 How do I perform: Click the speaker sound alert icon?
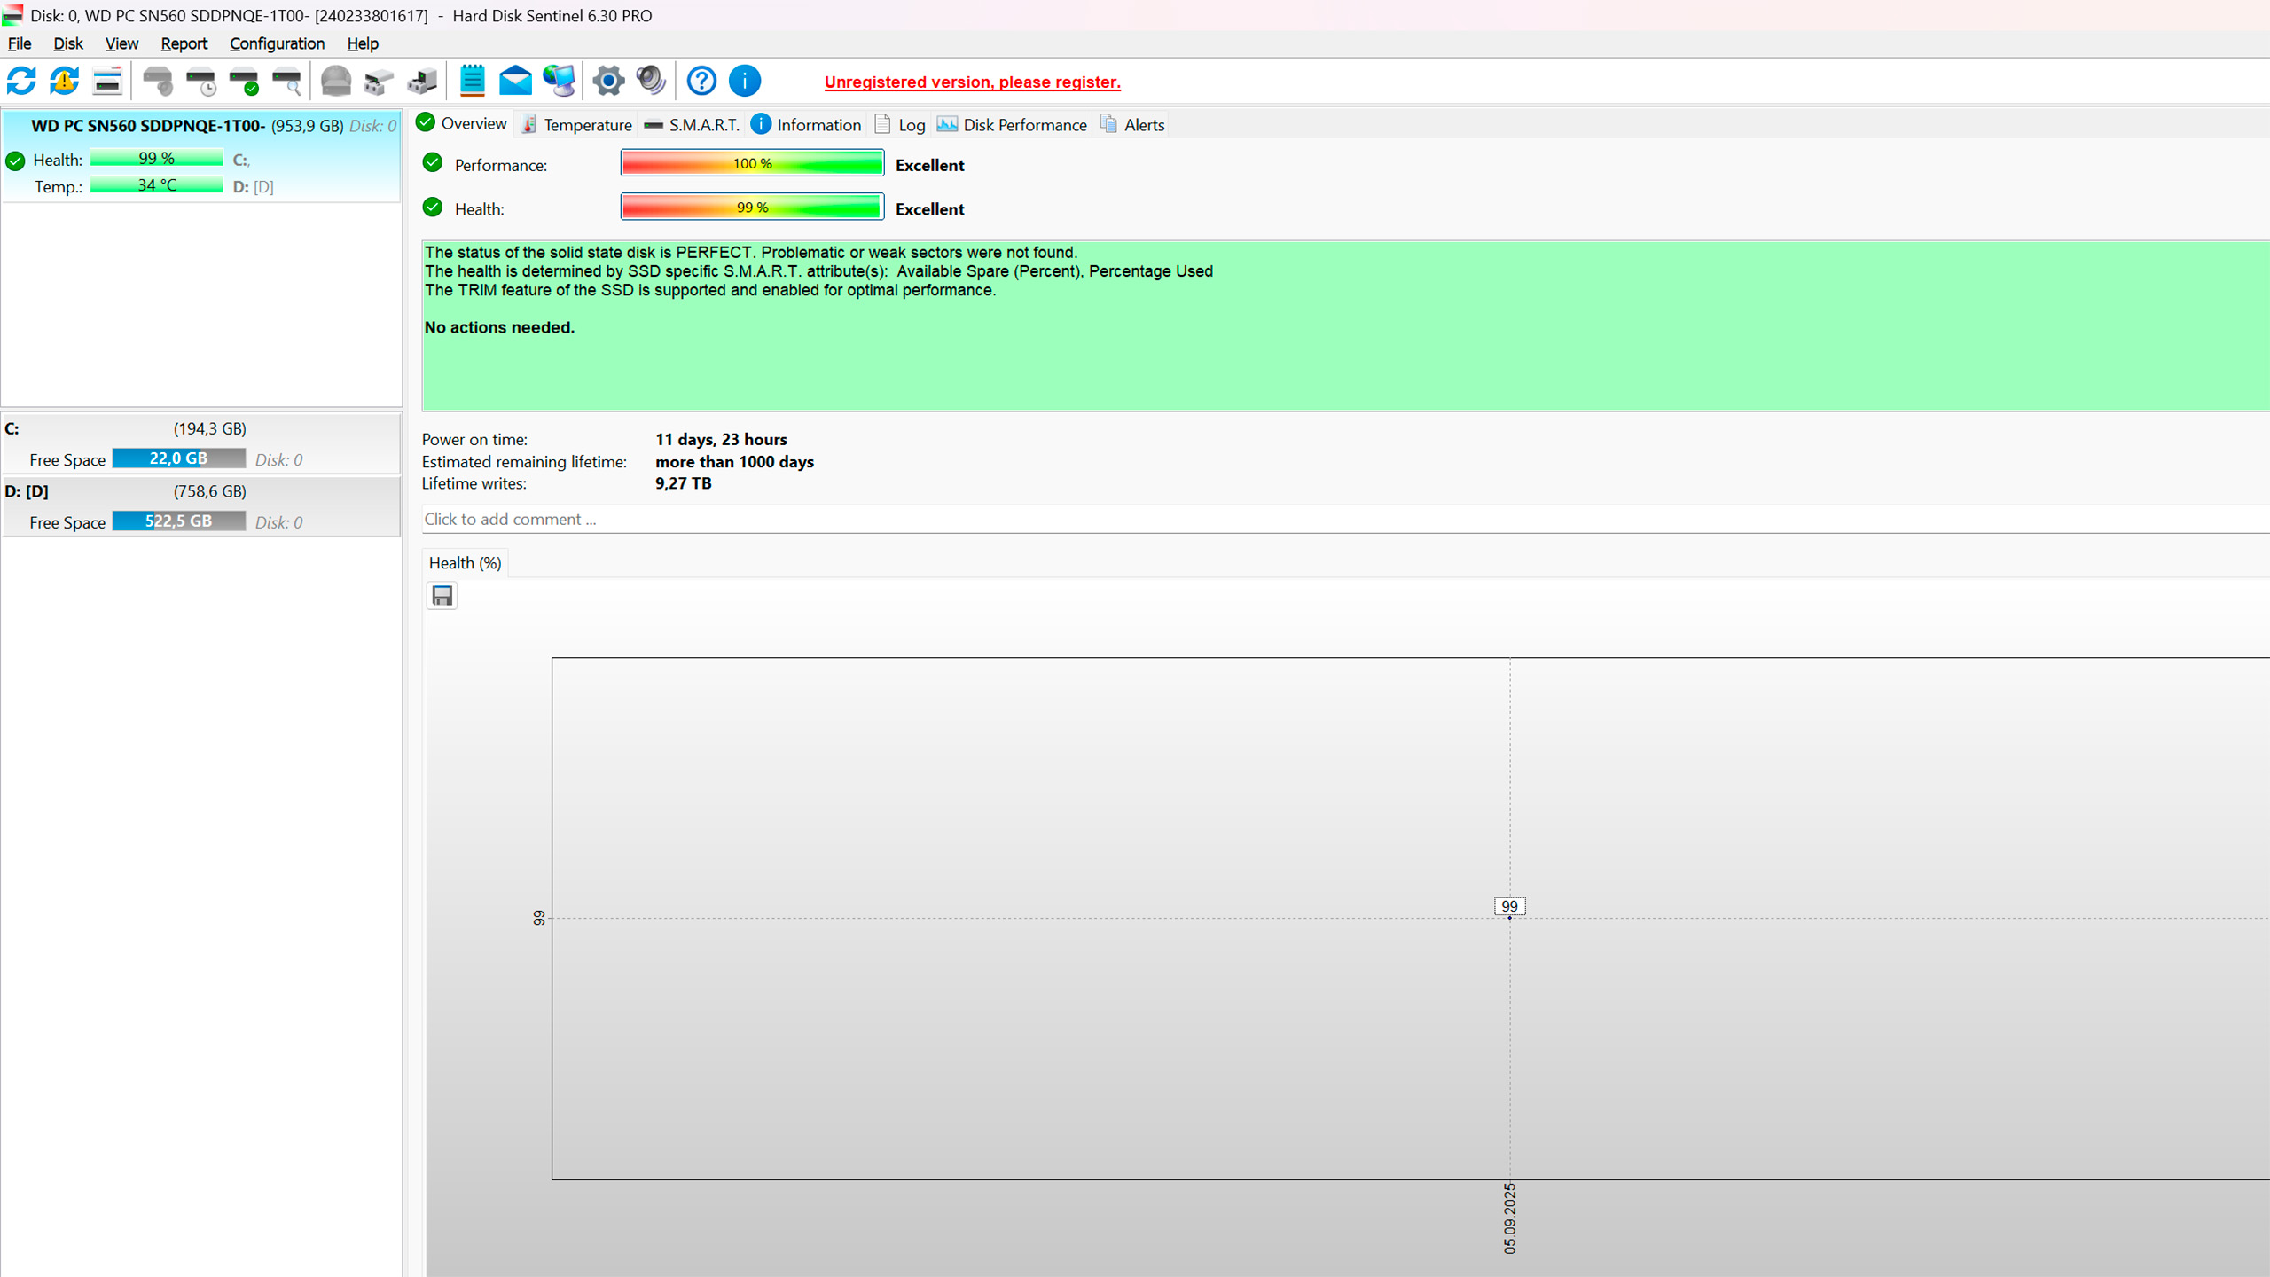coord(652,81)
